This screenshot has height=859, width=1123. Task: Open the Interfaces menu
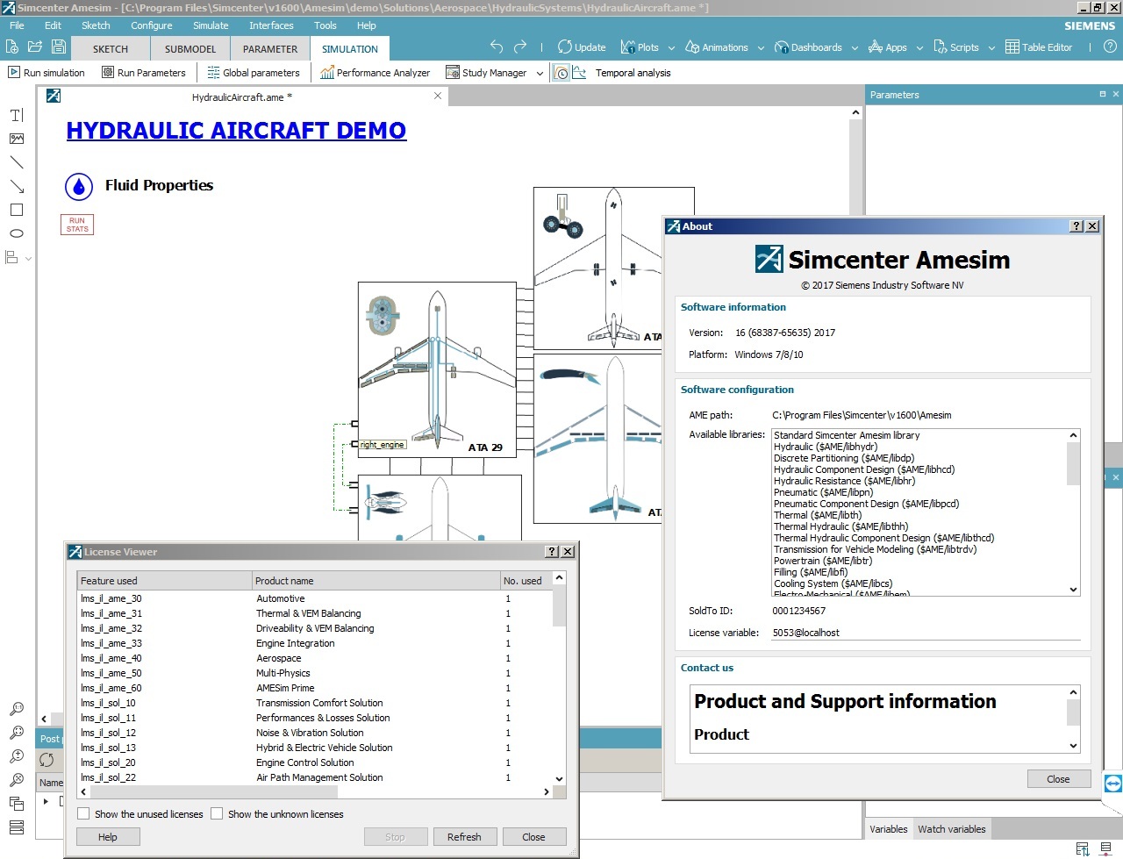point(271,25)
